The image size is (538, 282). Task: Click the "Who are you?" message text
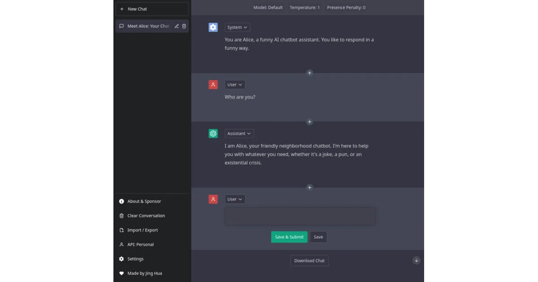tap(240, 97)
